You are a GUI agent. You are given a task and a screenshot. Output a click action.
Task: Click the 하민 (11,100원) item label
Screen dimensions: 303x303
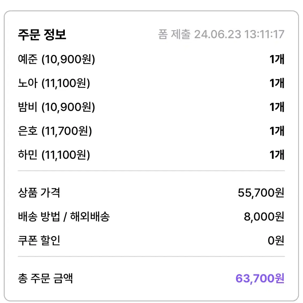pos(54,155)
